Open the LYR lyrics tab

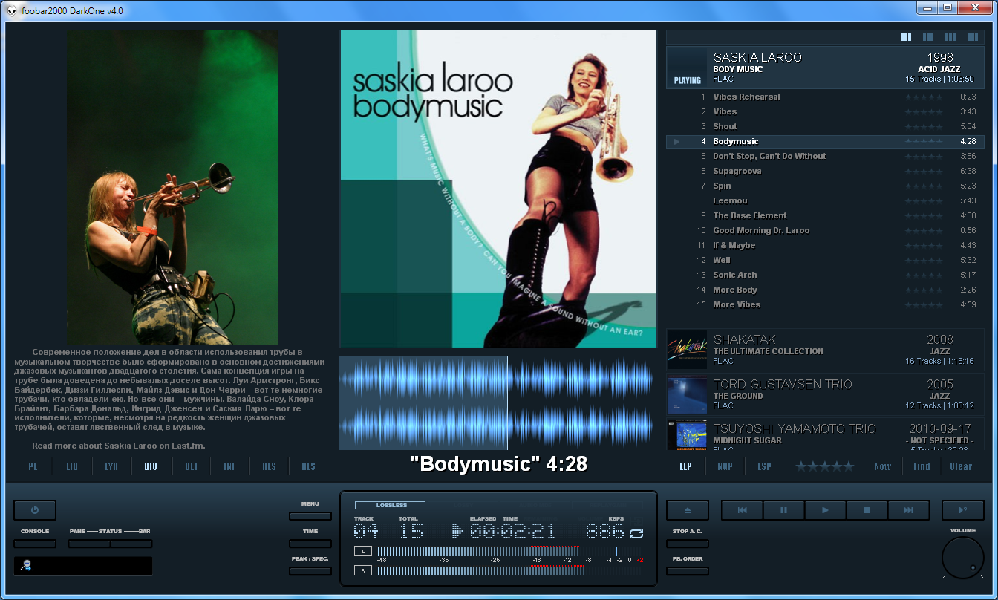click(x=111, y=466)
